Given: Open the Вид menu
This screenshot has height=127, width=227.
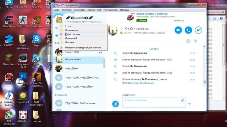Looking at the screenshot, I should (99, 10).
